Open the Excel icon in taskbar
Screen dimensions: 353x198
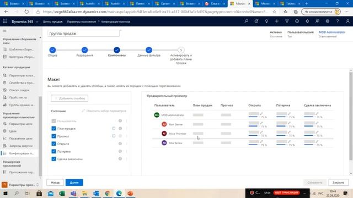pyautogui.click(x=62, y=193)
